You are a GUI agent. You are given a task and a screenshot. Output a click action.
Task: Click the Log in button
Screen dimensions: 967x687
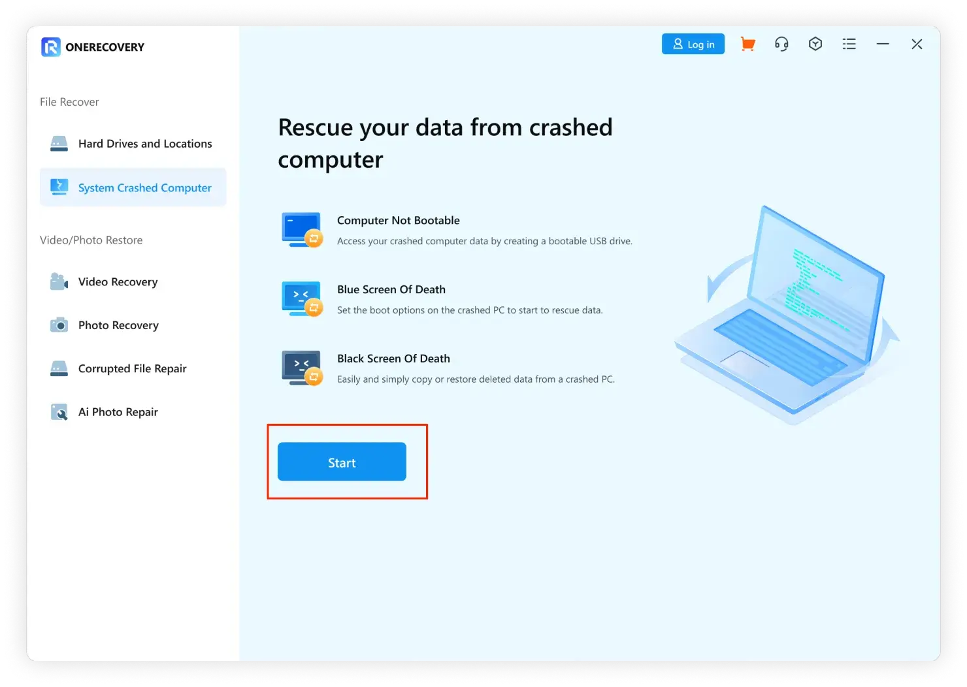point(693,44)
